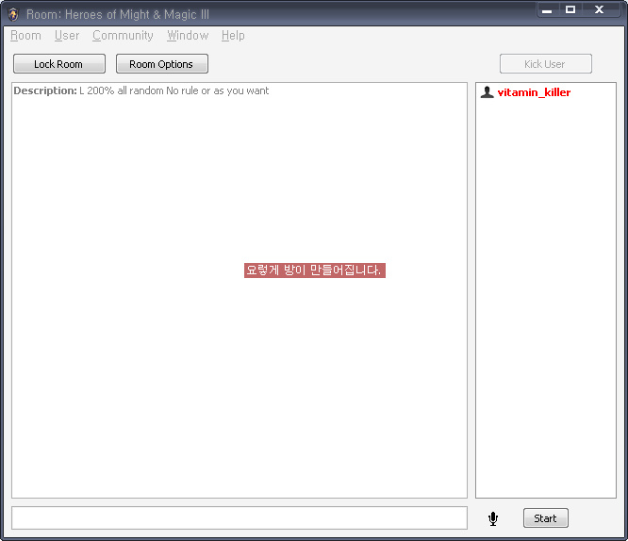Minimize the room window

tap(548, 10)
